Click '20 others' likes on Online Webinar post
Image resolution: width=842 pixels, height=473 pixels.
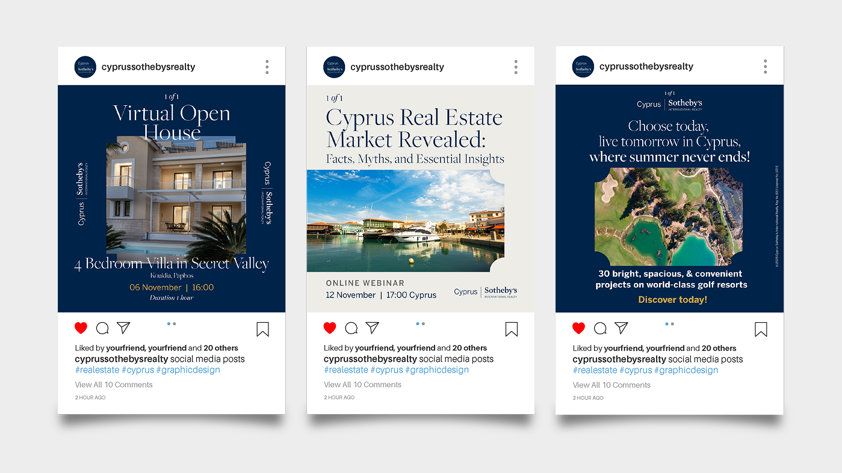pyautogui.click(x=470, y=348)
